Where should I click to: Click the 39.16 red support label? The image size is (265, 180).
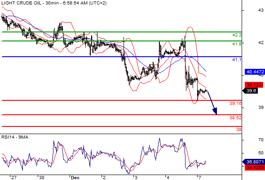pyautogui.click(x=235, y=103)
